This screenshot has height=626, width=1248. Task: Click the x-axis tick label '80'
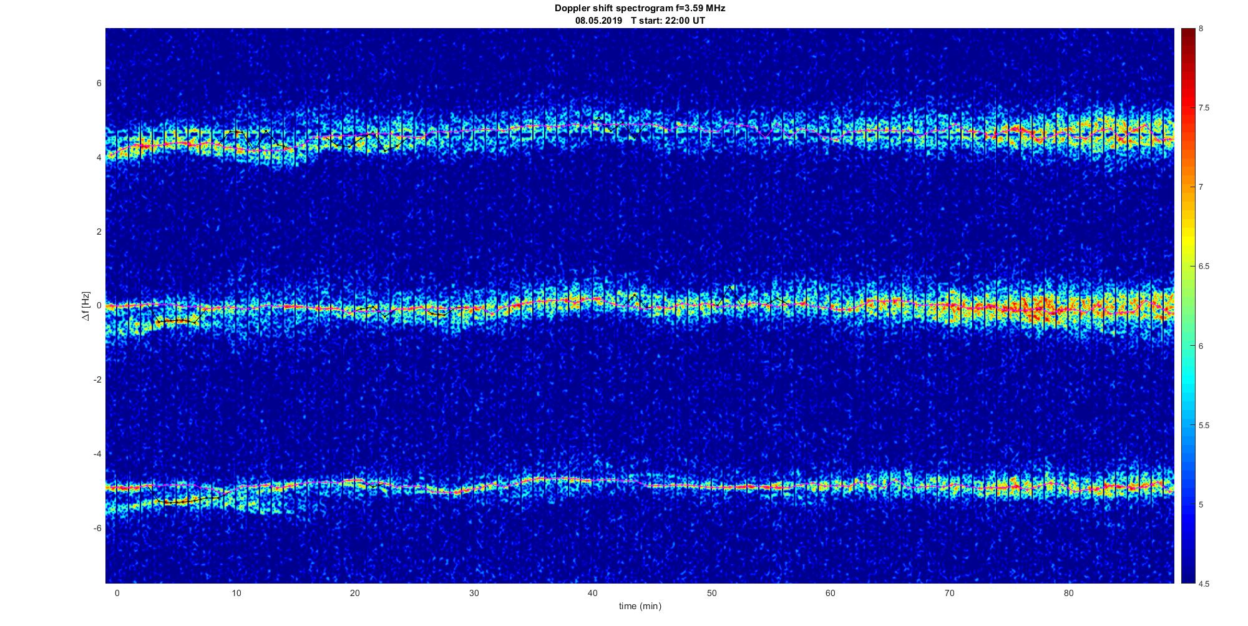(x=1068, y=593)
